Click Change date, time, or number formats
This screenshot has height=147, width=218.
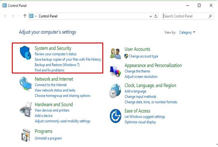click(151, 102)
